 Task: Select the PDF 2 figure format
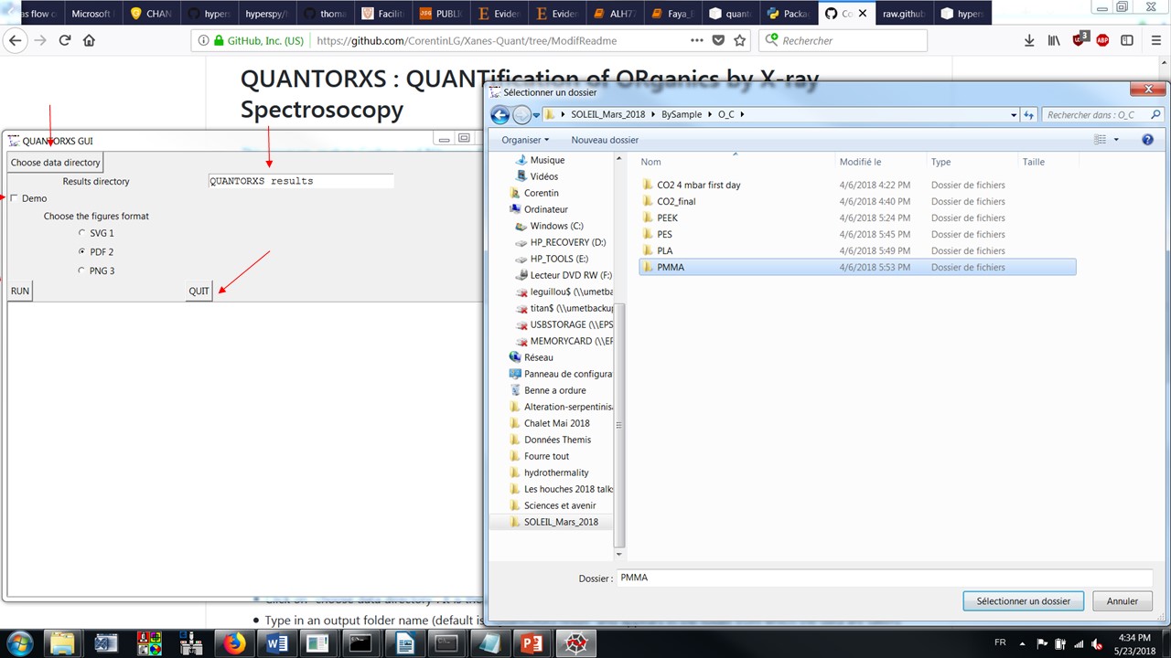[82, 251]
